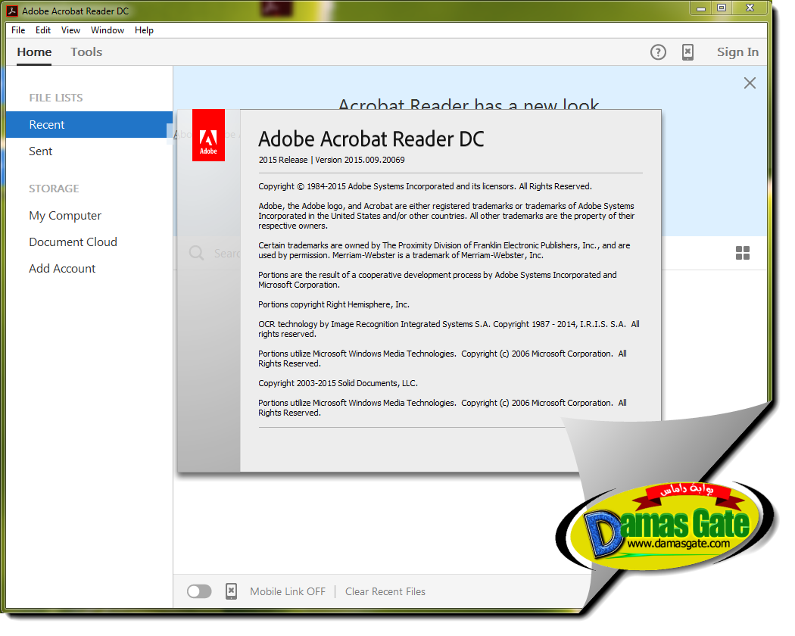The height and width of the screenshot is (636, 795).
Task: Switch to grid thumbnail view icon
Action: click(x=743, y=253)
